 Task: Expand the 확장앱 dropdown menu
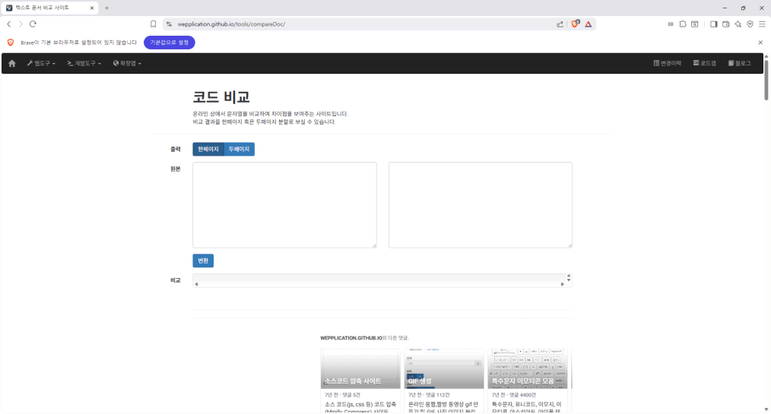[x=127, y=63]
